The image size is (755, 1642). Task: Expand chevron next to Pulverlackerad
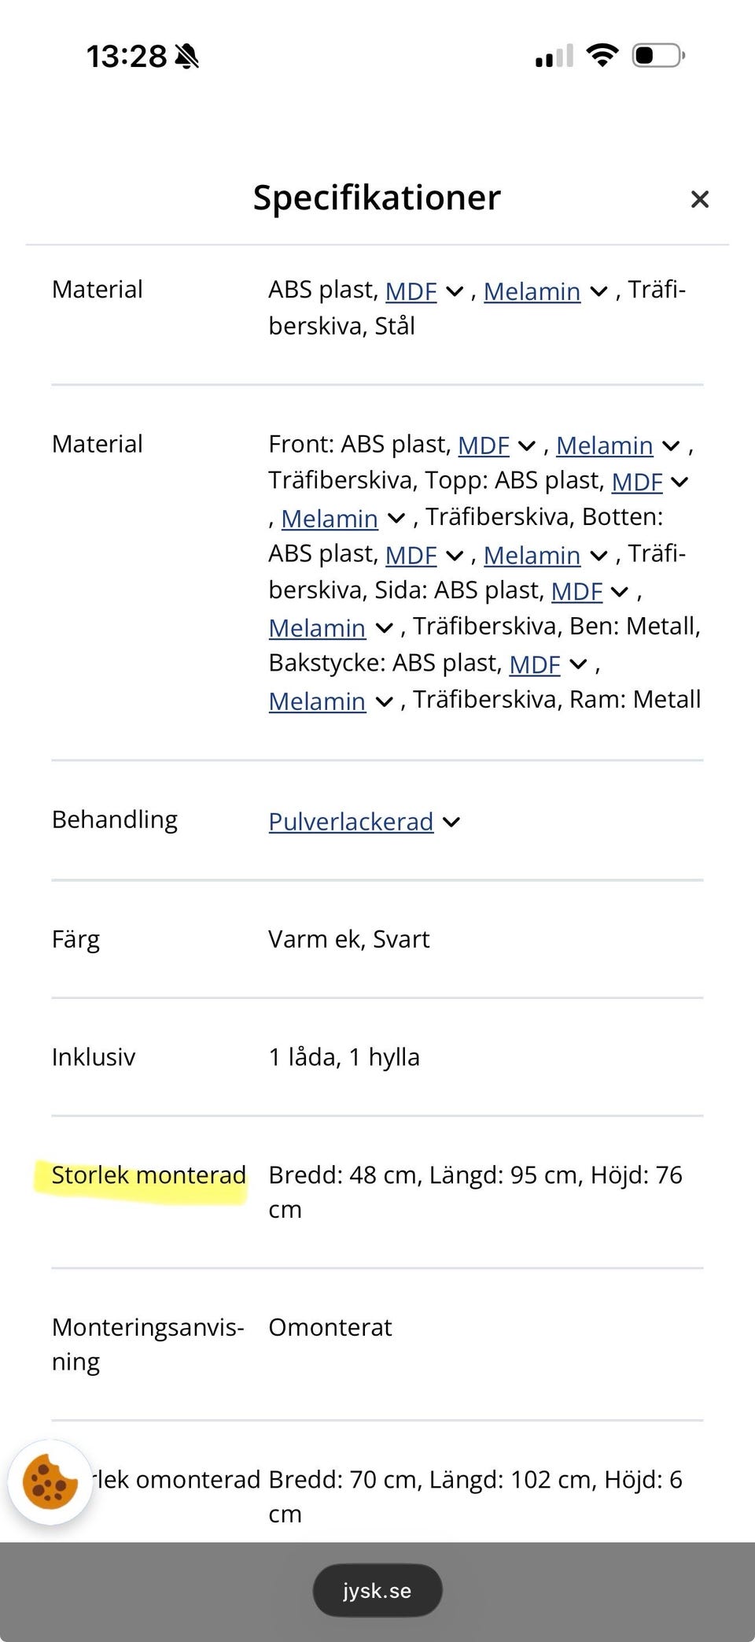coord(451,822)
